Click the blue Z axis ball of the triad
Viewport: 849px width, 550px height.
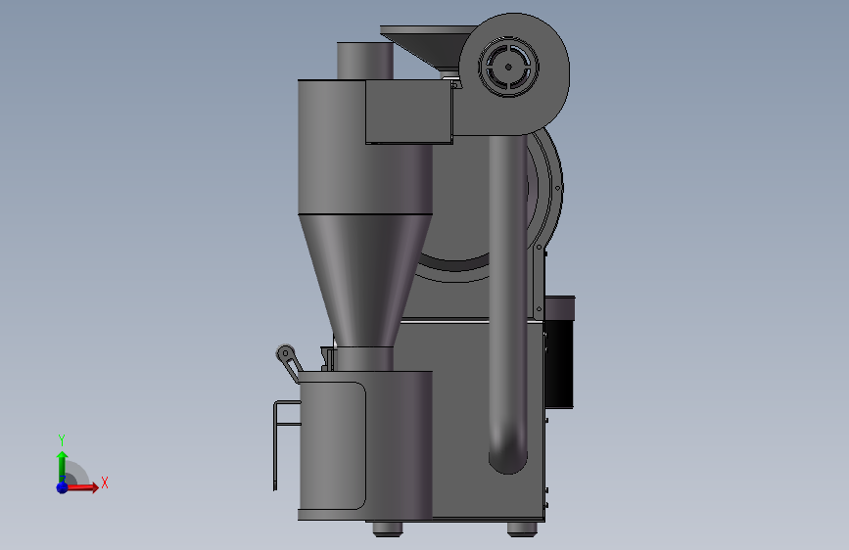click(x=62, y=487)
